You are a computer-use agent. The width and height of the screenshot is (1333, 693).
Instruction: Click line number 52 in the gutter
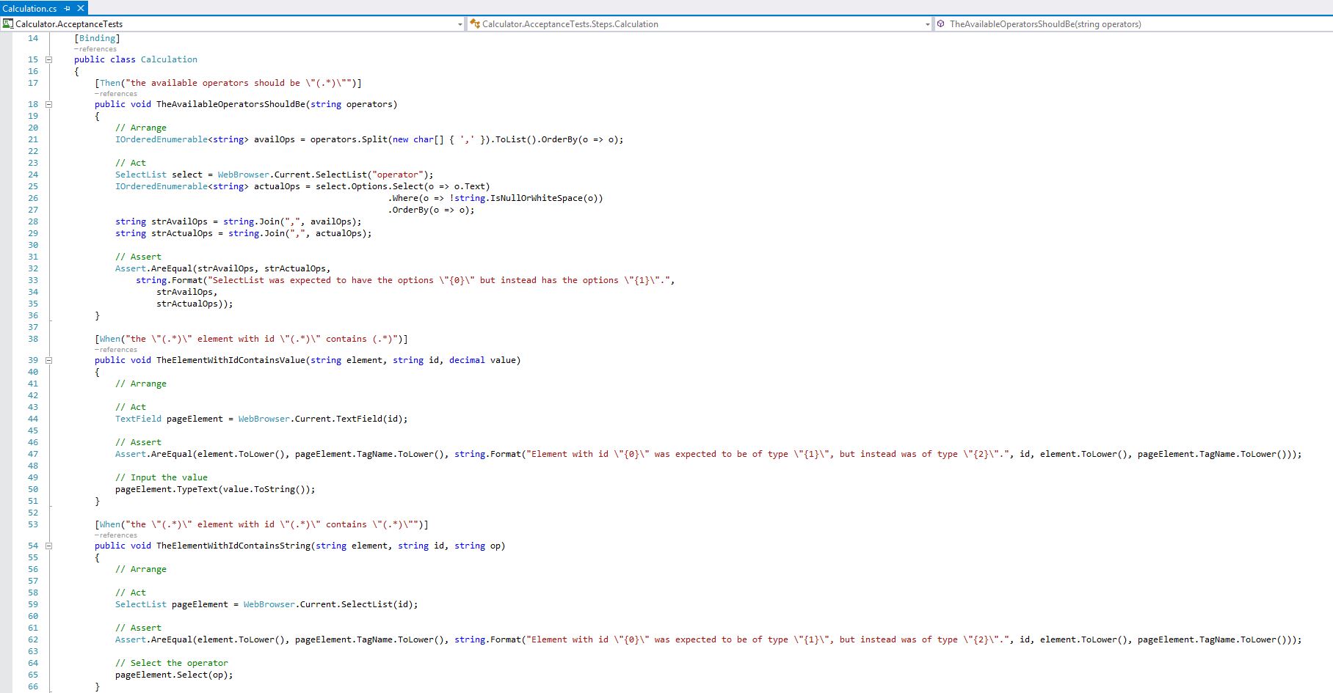tap(33, 513)
